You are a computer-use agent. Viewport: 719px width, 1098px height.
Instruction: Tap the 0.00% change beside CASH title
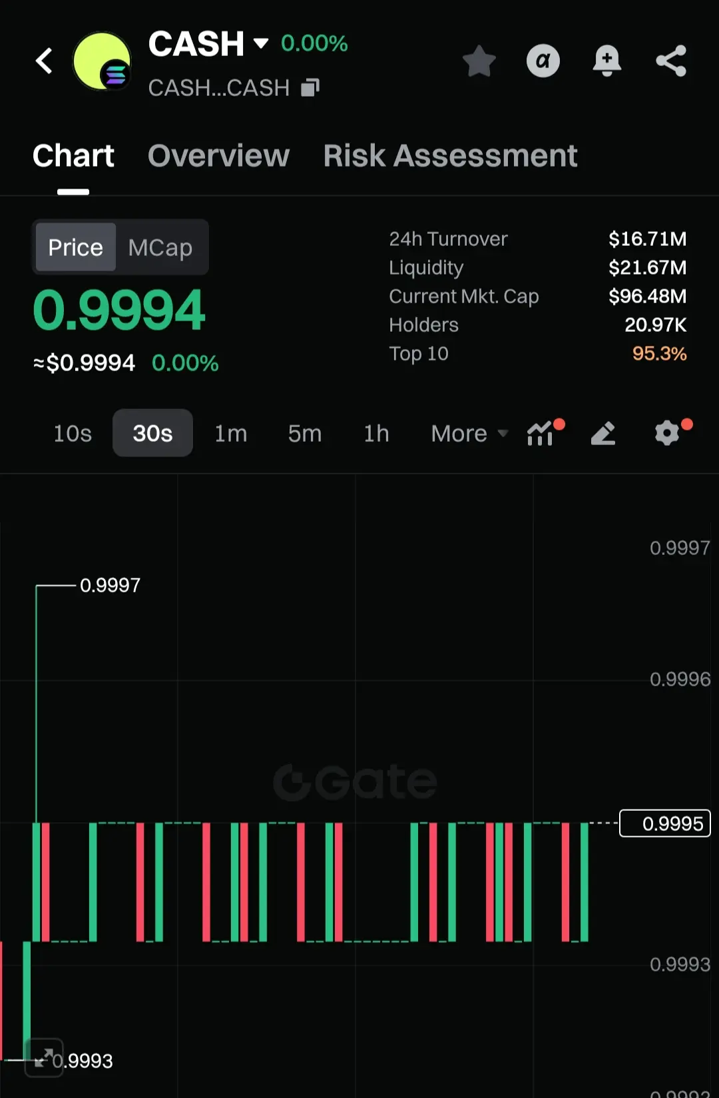(314, 43)
